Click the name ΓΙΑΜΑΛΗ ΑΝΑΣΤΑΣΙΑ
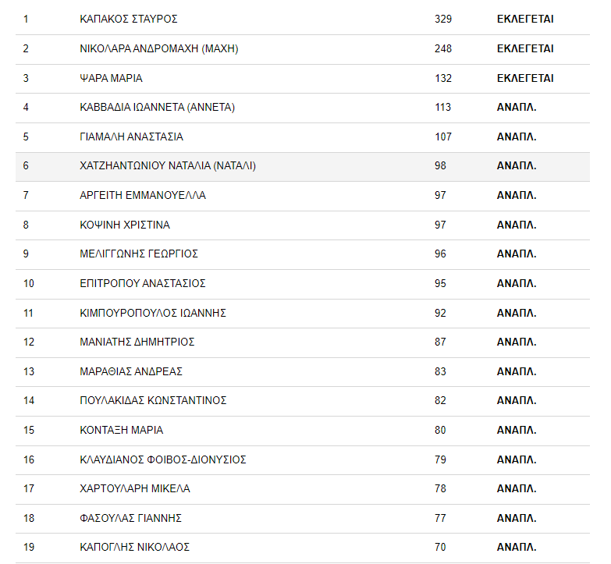611x564 pixels. tap(131, 137)
